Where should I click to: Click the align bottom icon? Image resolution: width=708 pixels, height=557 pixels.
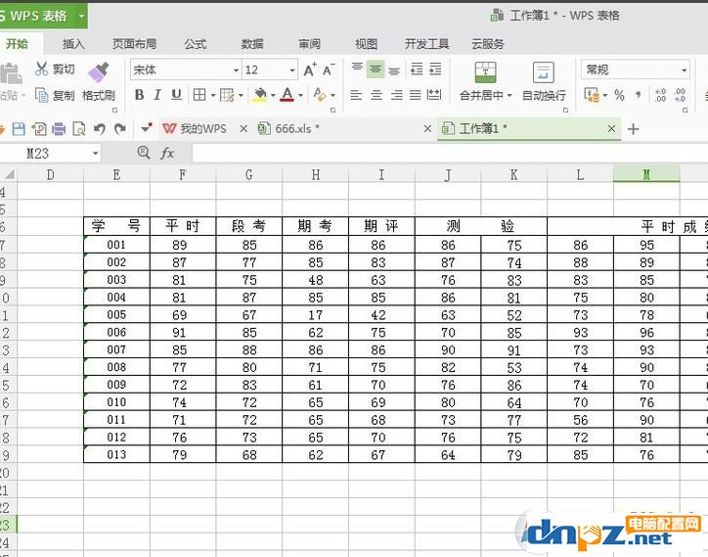pyautogui.click(x=394, y=70)
